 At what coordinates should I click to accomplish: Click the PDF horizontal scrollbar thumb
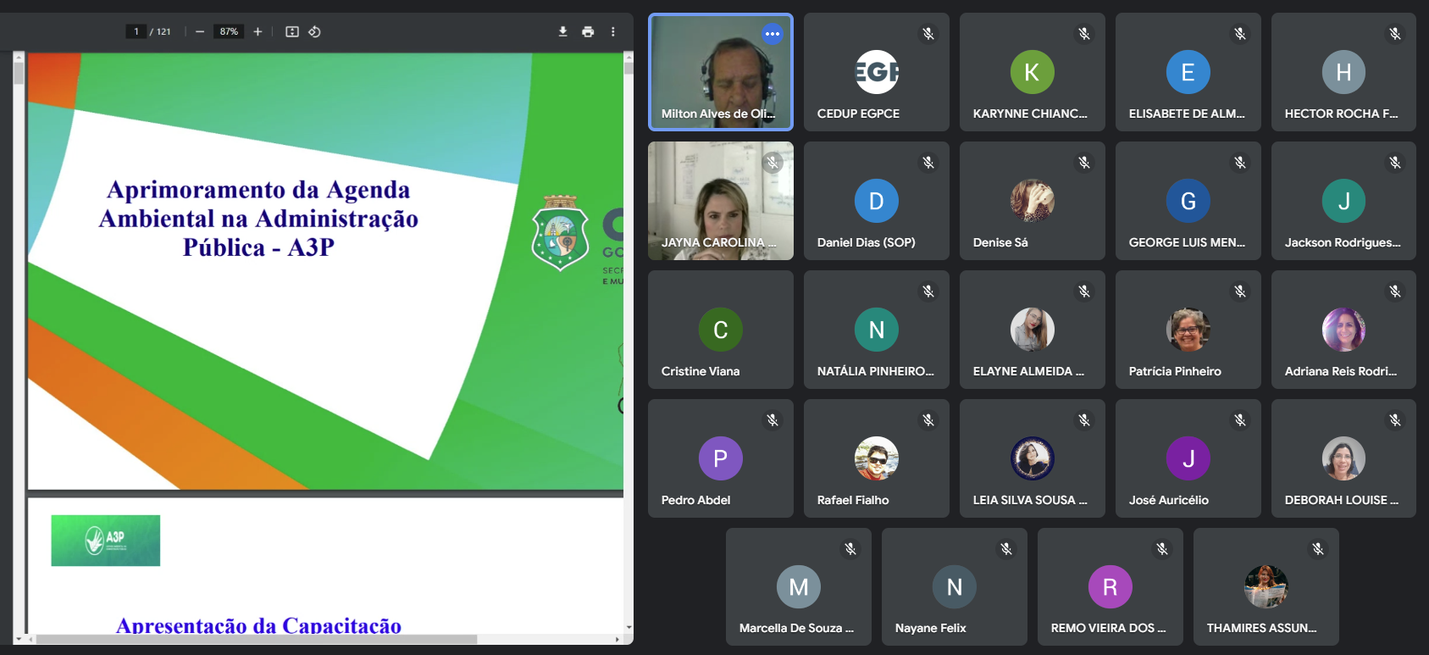pos(254,639)
